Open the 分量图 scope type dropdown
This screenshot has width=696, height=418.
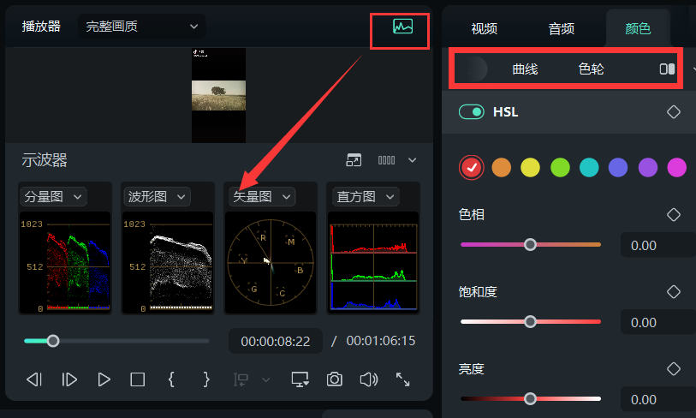(53, 197)
